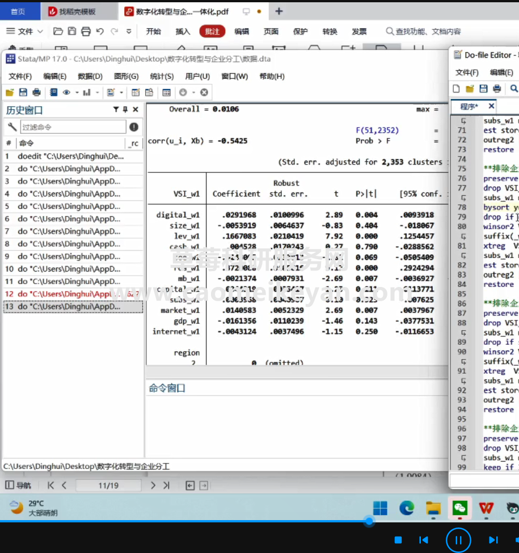Open the Stata Data Editor (edit) icon
Viewport: 519px width, 553px height.
click(136, 92)
